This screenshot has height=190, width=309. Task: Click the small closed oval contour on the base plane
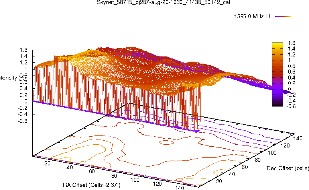[x=167, y=142]
